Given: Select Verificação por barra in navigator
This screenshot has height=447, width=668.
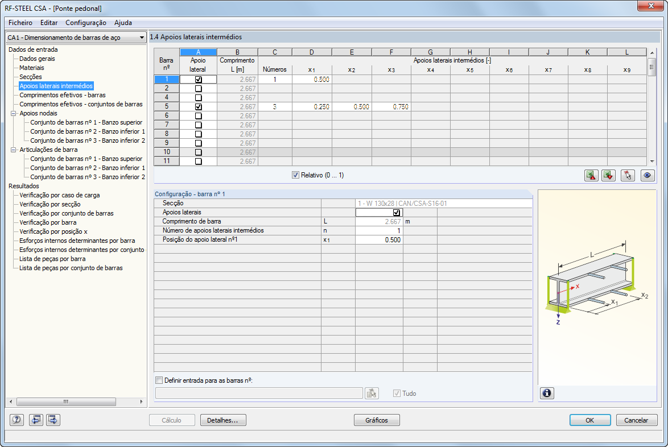Looking at the screenshot, I should pos(48,223).
